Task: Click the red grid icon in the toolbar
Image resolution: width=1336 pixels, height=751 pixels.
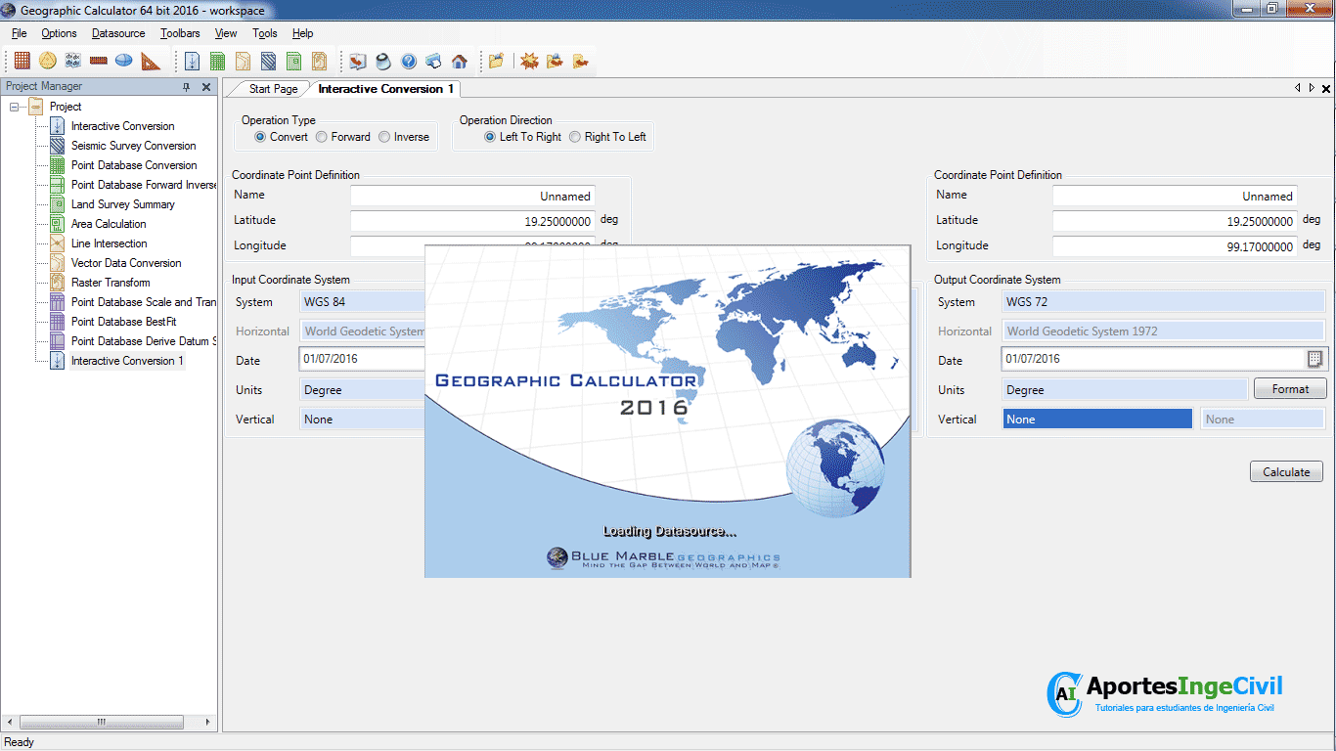Action: click(x=22, y=61)
